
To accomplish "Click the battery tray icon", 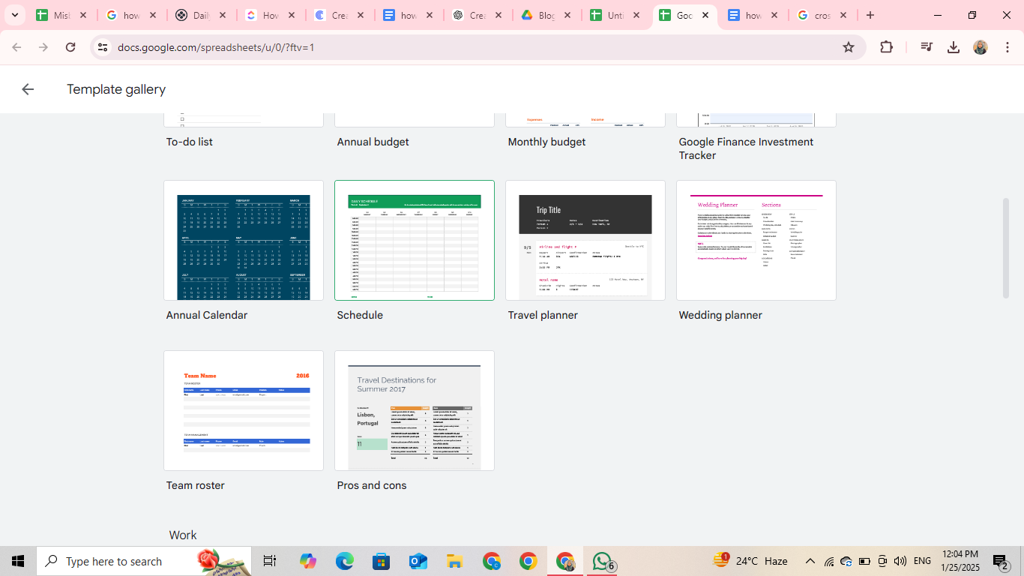I will click(x=864, y=561).
